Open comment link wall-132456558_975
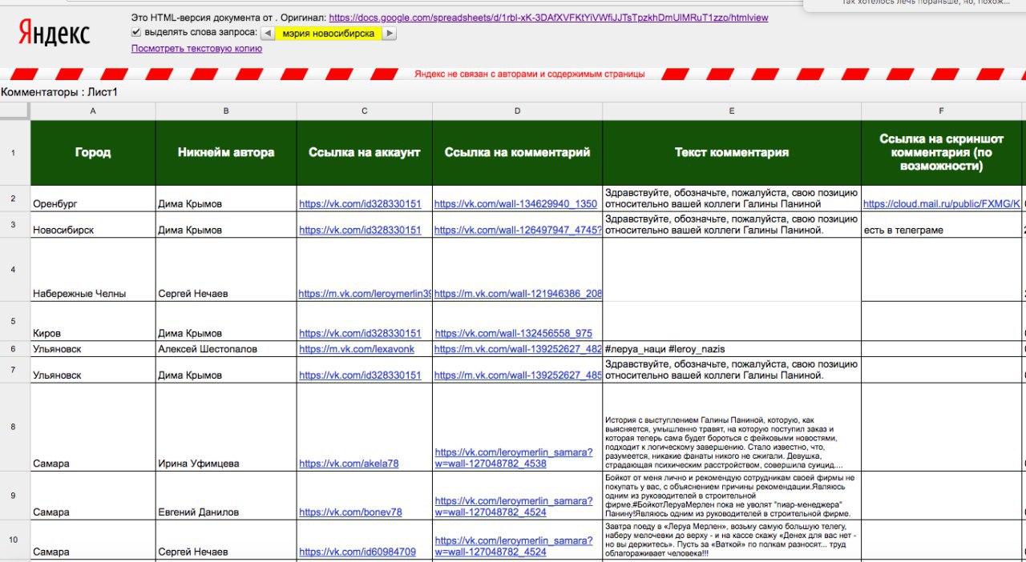Image resolution: width=1026 pixels, height=562 pixels. (x=513, y=333)
